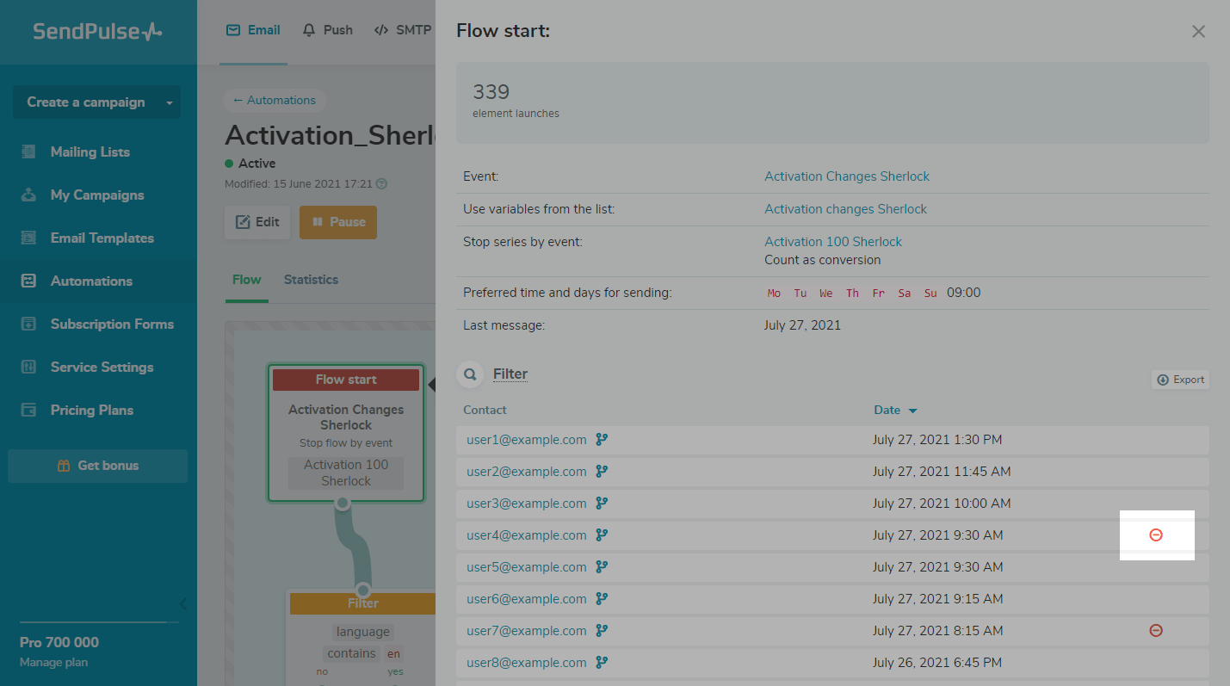Select the Filter block in canvas

point(362,637)
